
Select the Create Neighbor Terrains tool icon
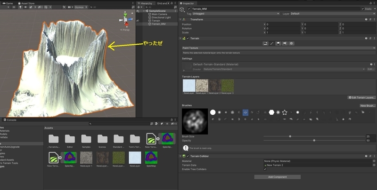coord(265,43)
